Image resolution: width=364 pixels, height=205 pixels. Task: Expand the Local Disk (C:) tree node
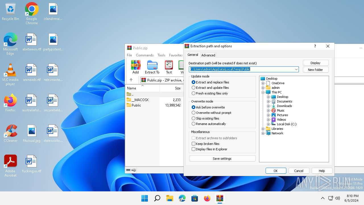pyautogui.click(x=268, y=124)
